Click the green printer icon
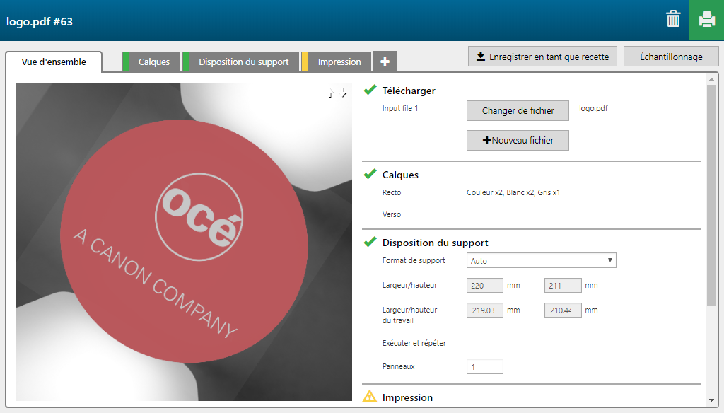The image size is (724, 413). pyautogui.click(x=706, y=20)
